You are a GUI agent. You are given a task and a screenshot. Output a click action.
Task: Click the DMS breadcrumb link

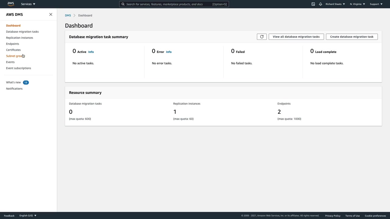pyautogui.click(x=68, y=16)
